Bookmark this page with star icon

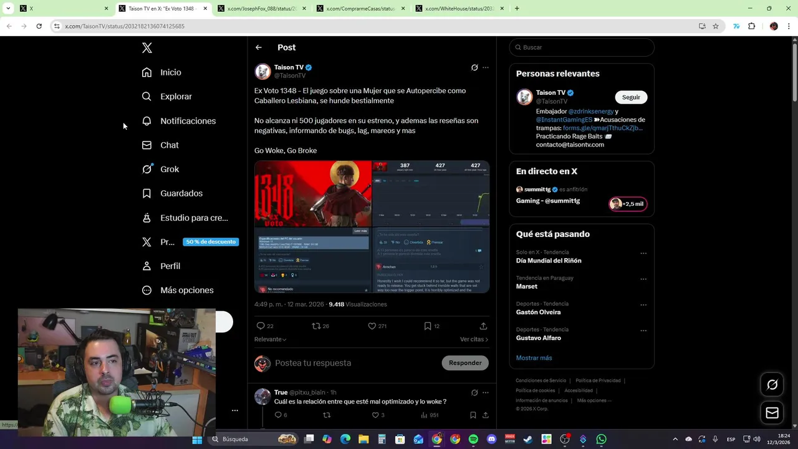coord(716,26)
